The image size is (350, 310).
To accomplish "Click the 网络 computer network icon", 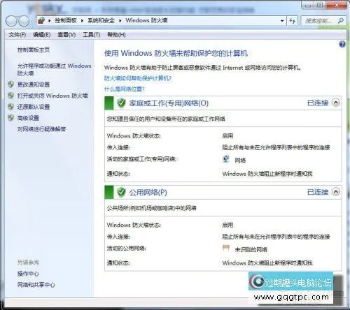I will point(226,159).
